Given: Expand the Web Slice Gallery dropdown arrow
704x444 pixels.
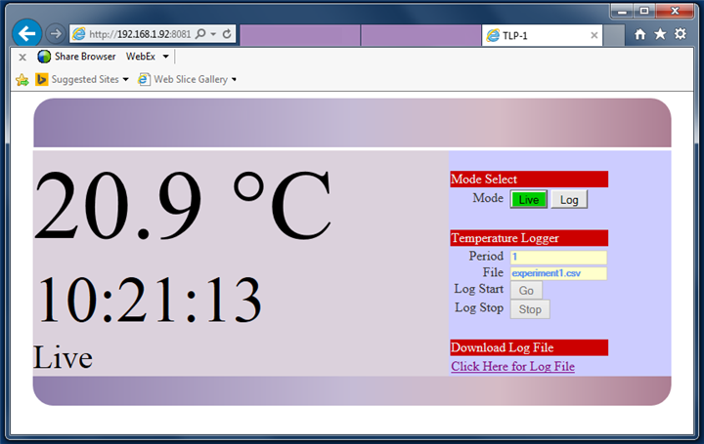Looking at the screenshot, I should coord(234,80).
